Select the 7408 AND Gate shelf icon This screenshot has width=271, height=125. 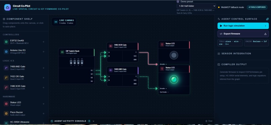tap(6, 68)
